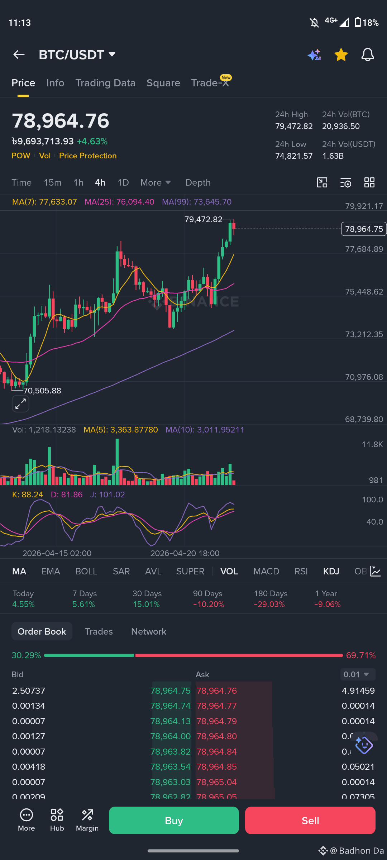Screen dimensions: 387x860
Task: Open chart settings icon
Action: [x=346, y=182]
